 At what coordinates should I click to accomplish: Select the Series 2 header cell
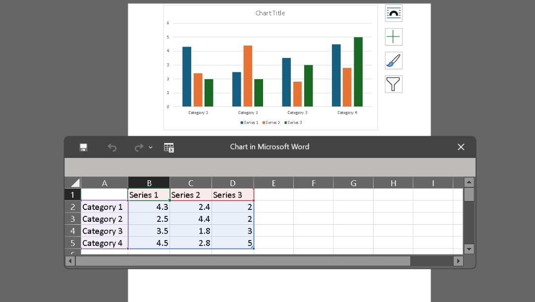click(x=190, y=195)
